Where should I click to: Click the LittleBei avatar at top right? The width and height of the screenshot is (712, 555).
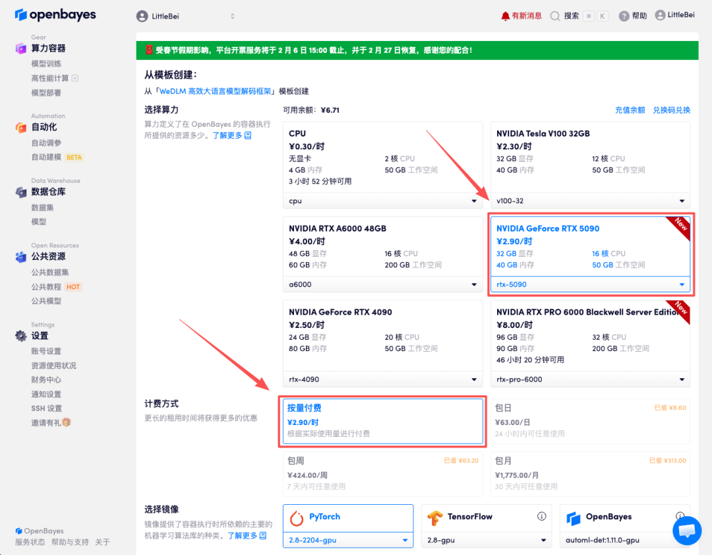pyautogui.click(x=660, y=15)
